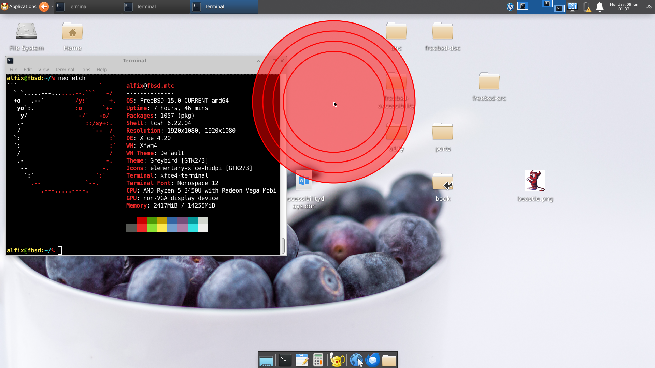
Task: Click the orange back-arrow panel icon
Action: pyautogui.click(x=44, y=6)
